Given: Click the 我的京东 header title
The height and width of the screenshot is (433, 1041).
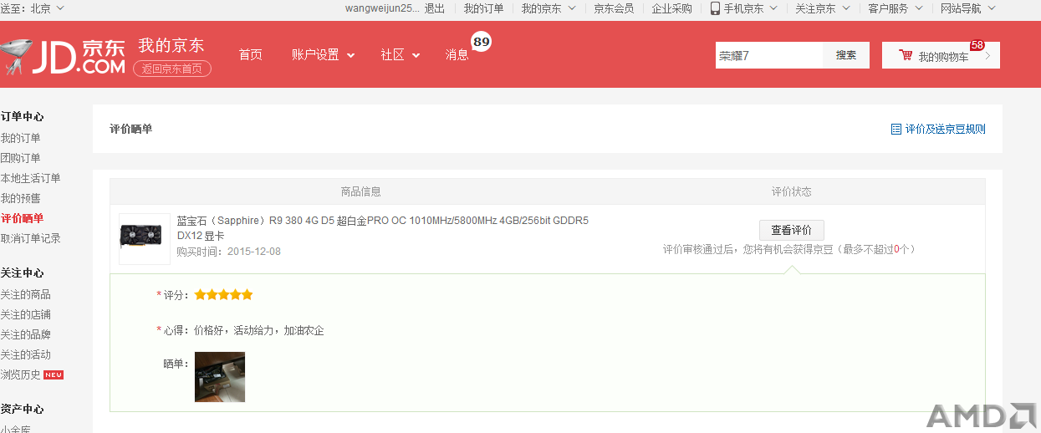Looking at the screenshot, I should click(171, 45).
